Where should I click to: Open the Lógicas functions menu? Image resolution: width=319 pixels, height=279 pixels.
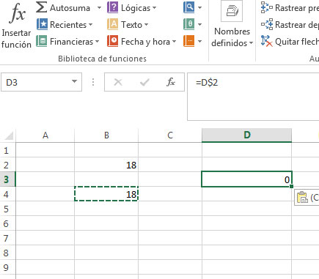coord(132,8)
